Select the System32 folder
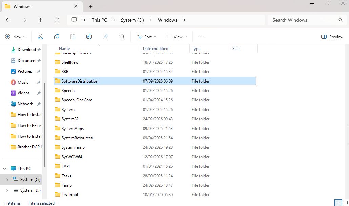This screenshot has height=206, width=349. 70,119
